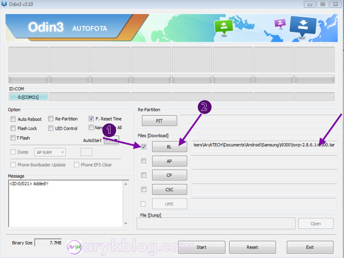344x258 pixels.
Task: Click the 0:[COM21] port indicator
Action: tap(28, 97)
